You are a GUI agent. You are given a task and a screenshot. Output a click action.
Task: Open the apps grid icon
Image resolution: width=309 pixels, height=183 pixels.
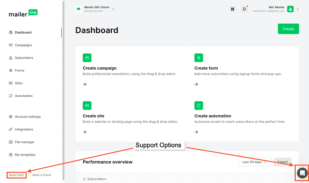coord(232,9)
